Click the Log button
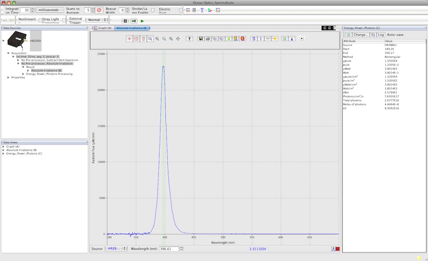 (x=381, y=35)
